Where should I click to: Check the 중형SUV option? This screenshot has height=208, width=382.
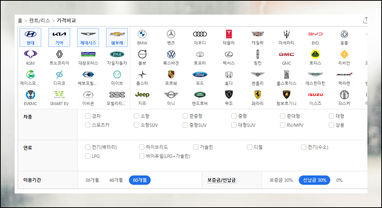185,125
